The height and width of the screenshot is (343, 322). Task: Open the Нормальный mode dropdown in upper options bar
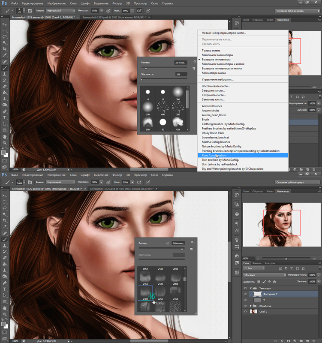[x=61, y=11]
